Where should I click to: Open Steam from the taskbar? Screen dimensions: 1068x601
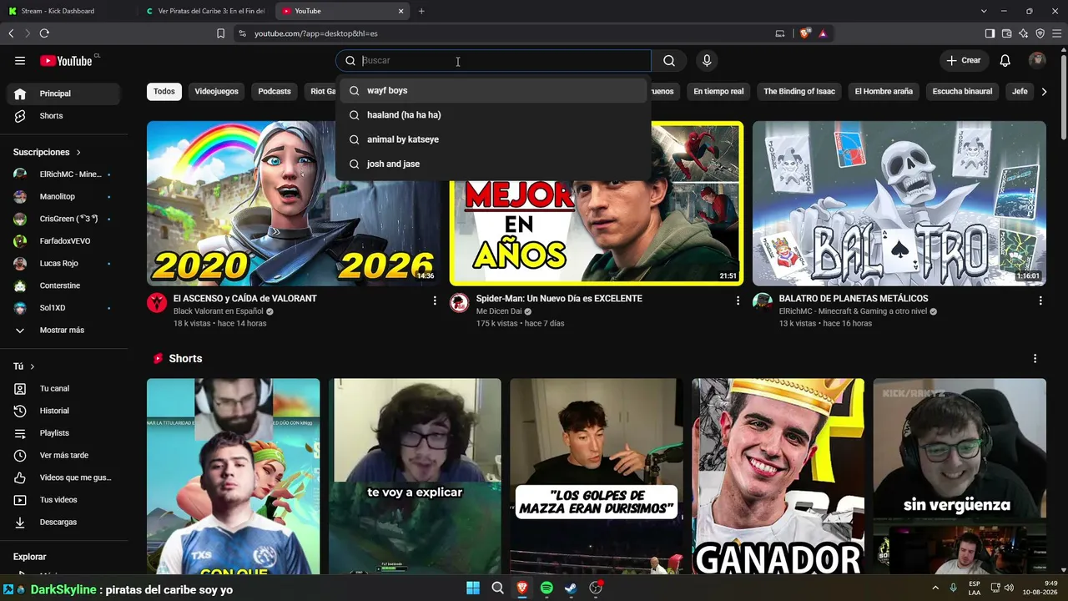[x=571, y=588]
